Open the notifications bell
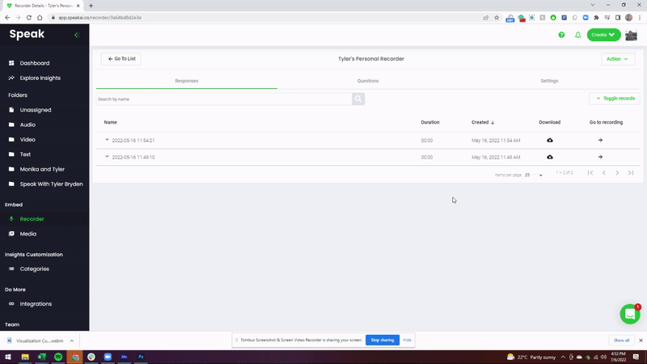The image size is (647, 364). point(577,35)
